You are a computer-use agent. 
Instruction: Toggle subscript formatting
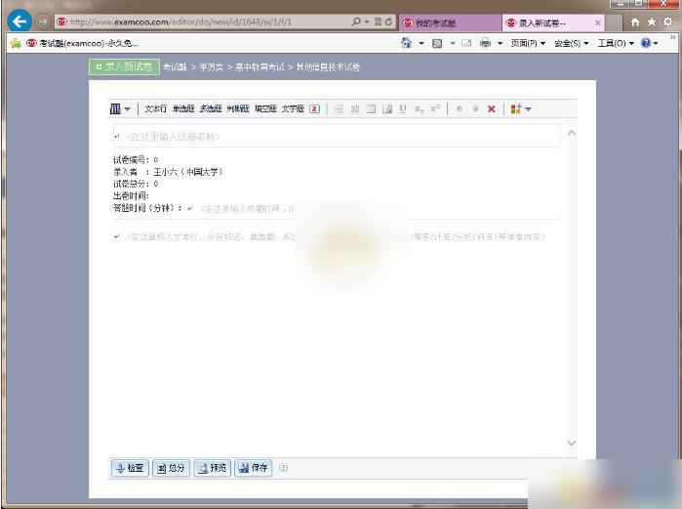click(x=419, y=108)
